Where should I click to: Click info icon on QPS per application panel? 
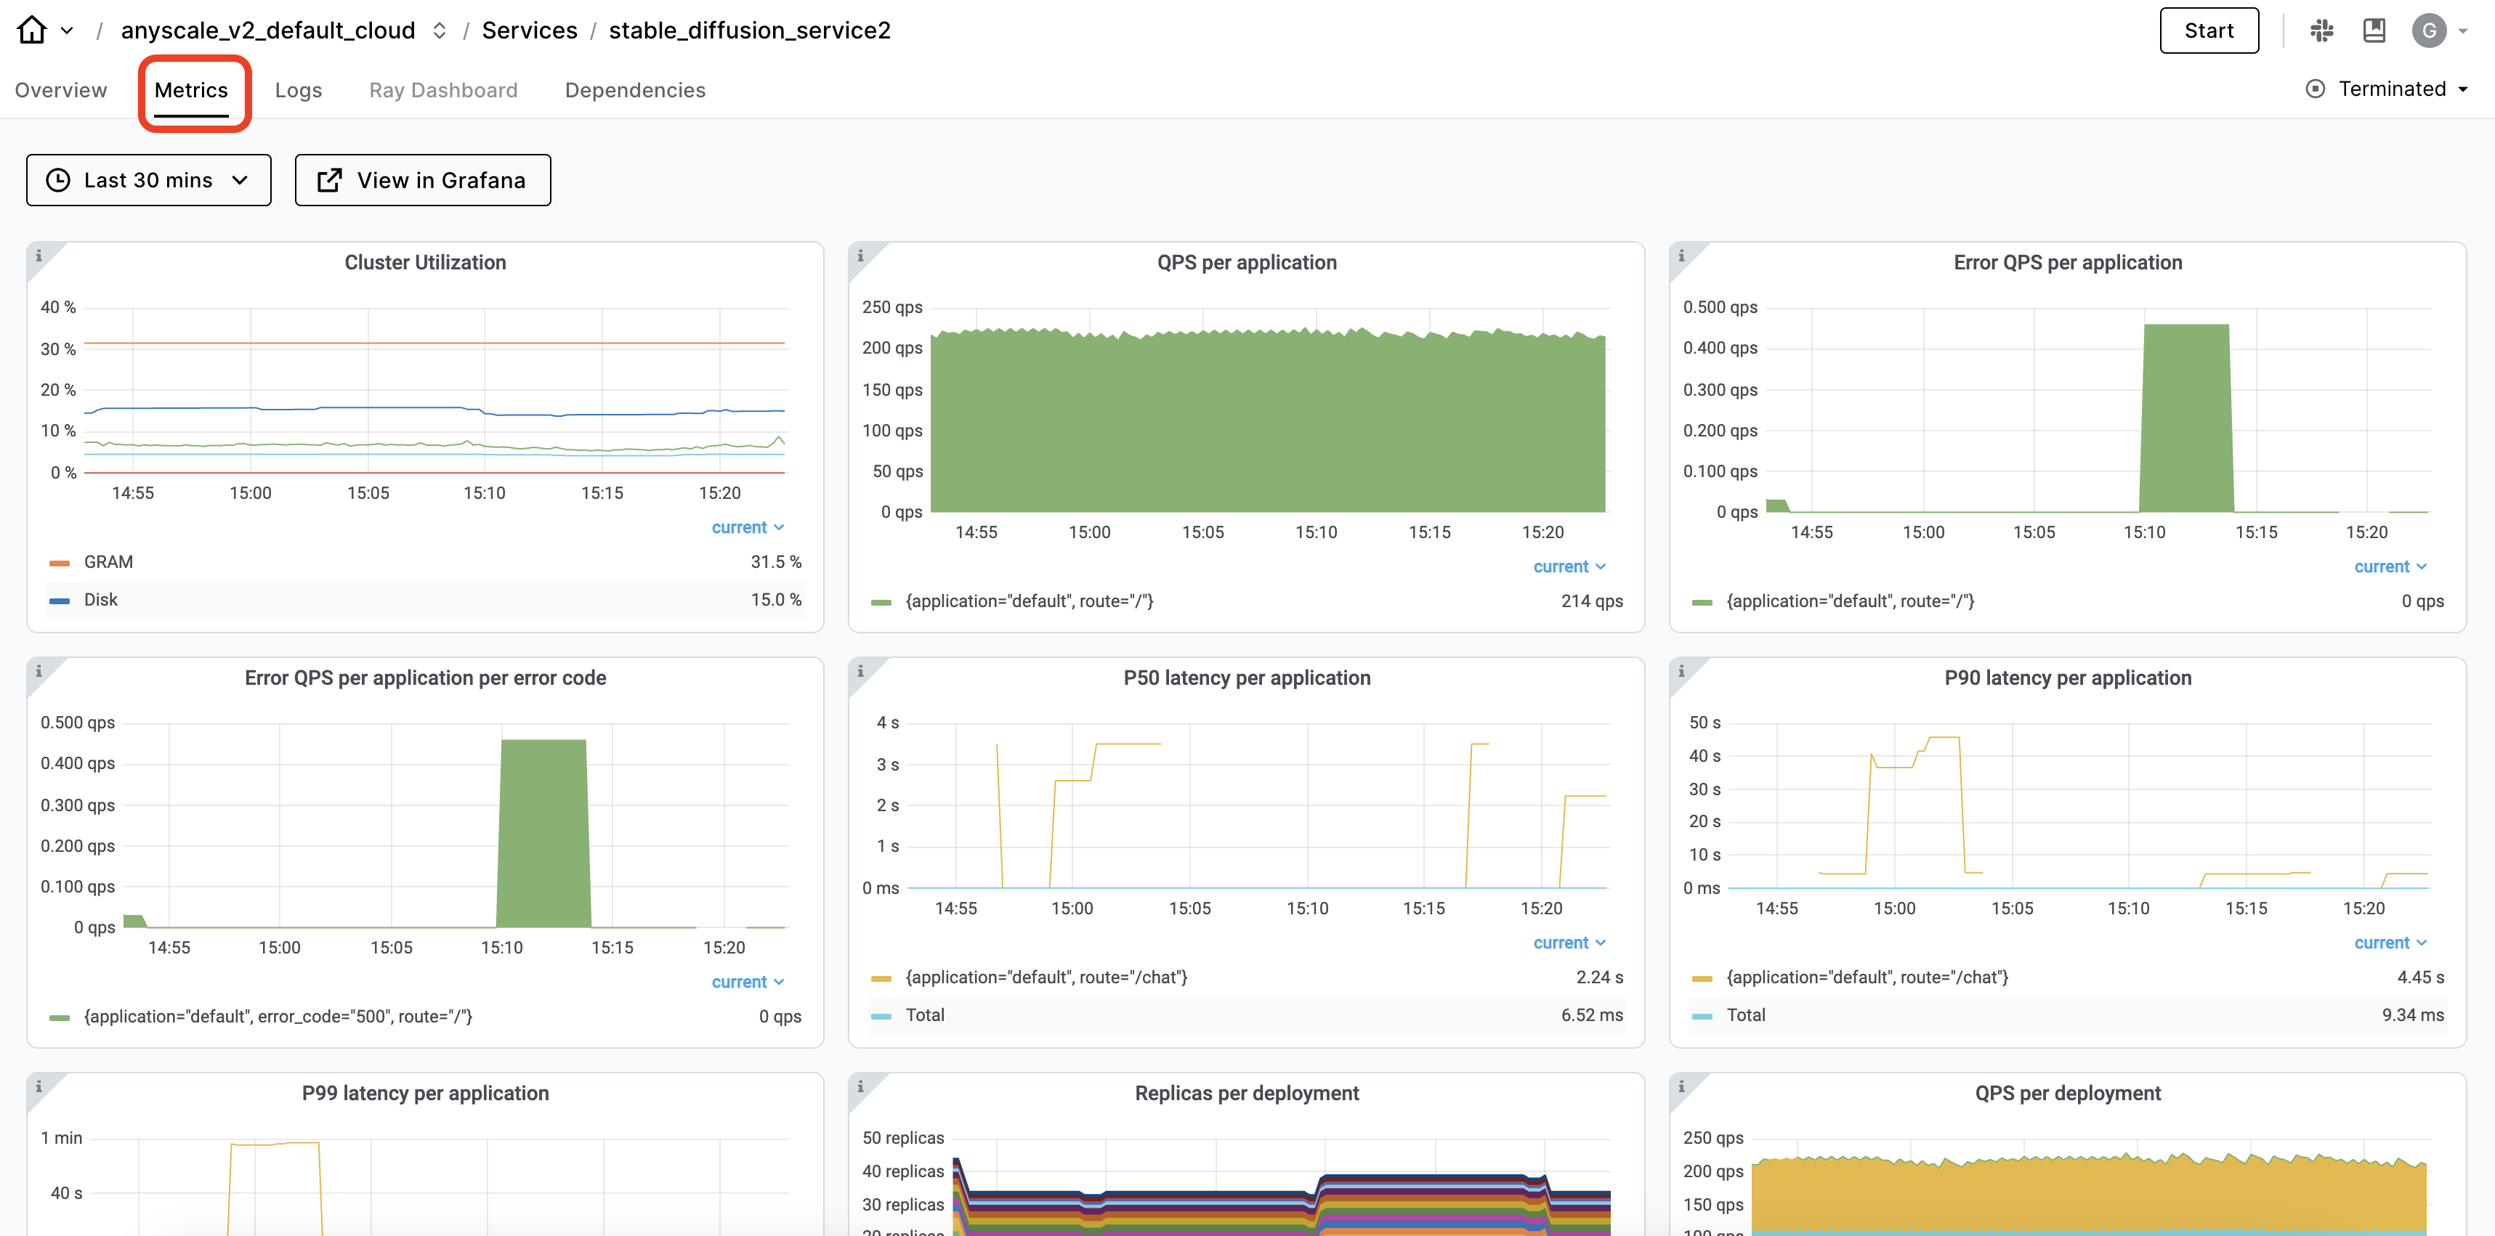(860, 256)
